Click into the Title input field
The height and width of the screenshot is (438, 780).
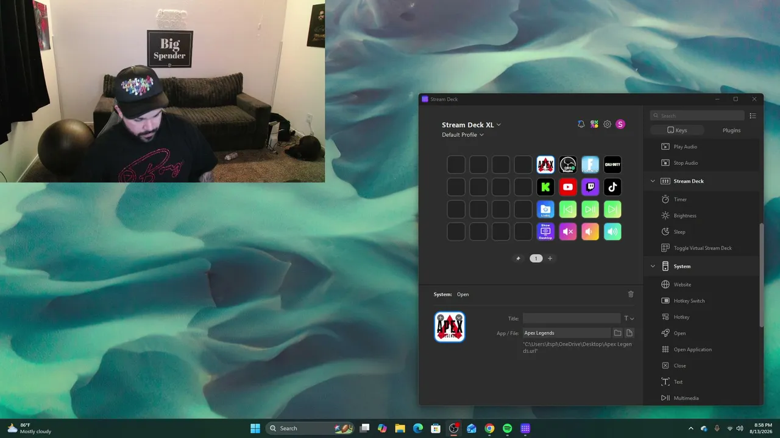572,318
